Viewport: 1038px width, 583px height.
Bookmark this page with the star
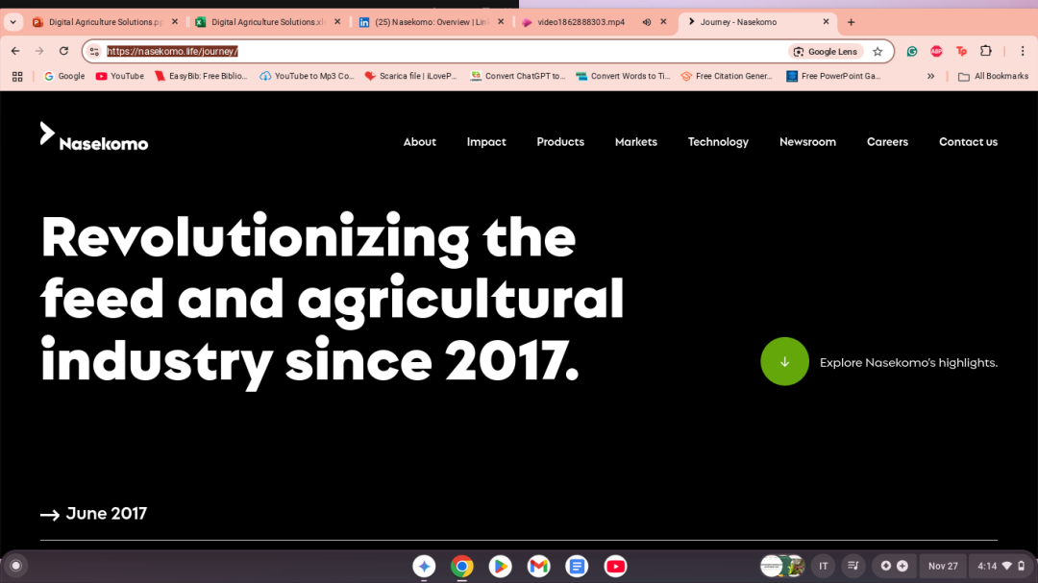(877, 51)
